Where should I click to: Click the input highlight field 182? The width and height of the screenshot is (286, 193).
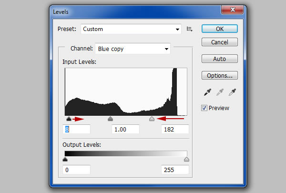tap(175, 129)
